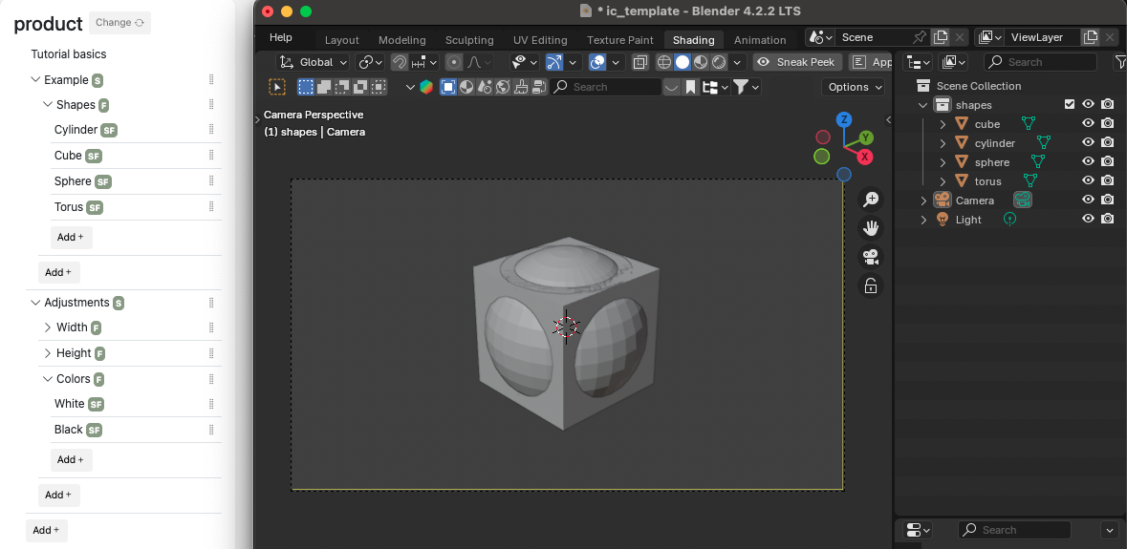Click the toggle X-ray icon

(640, 62)
